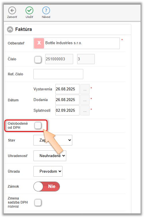Collapse the Faktúra section chevron icon
144x218 pixels.
(10, 29)
